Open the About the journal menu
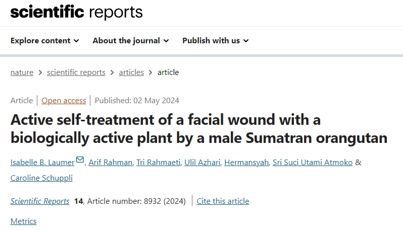 (131, 41)
